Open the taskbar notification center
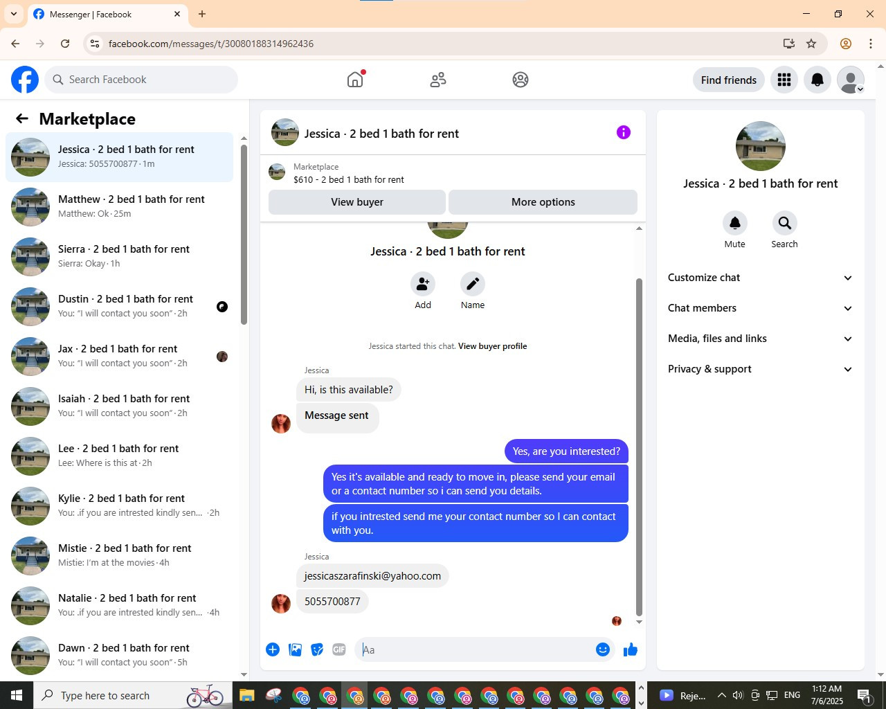Screen dimensions: 886x709 pos(864,695)
